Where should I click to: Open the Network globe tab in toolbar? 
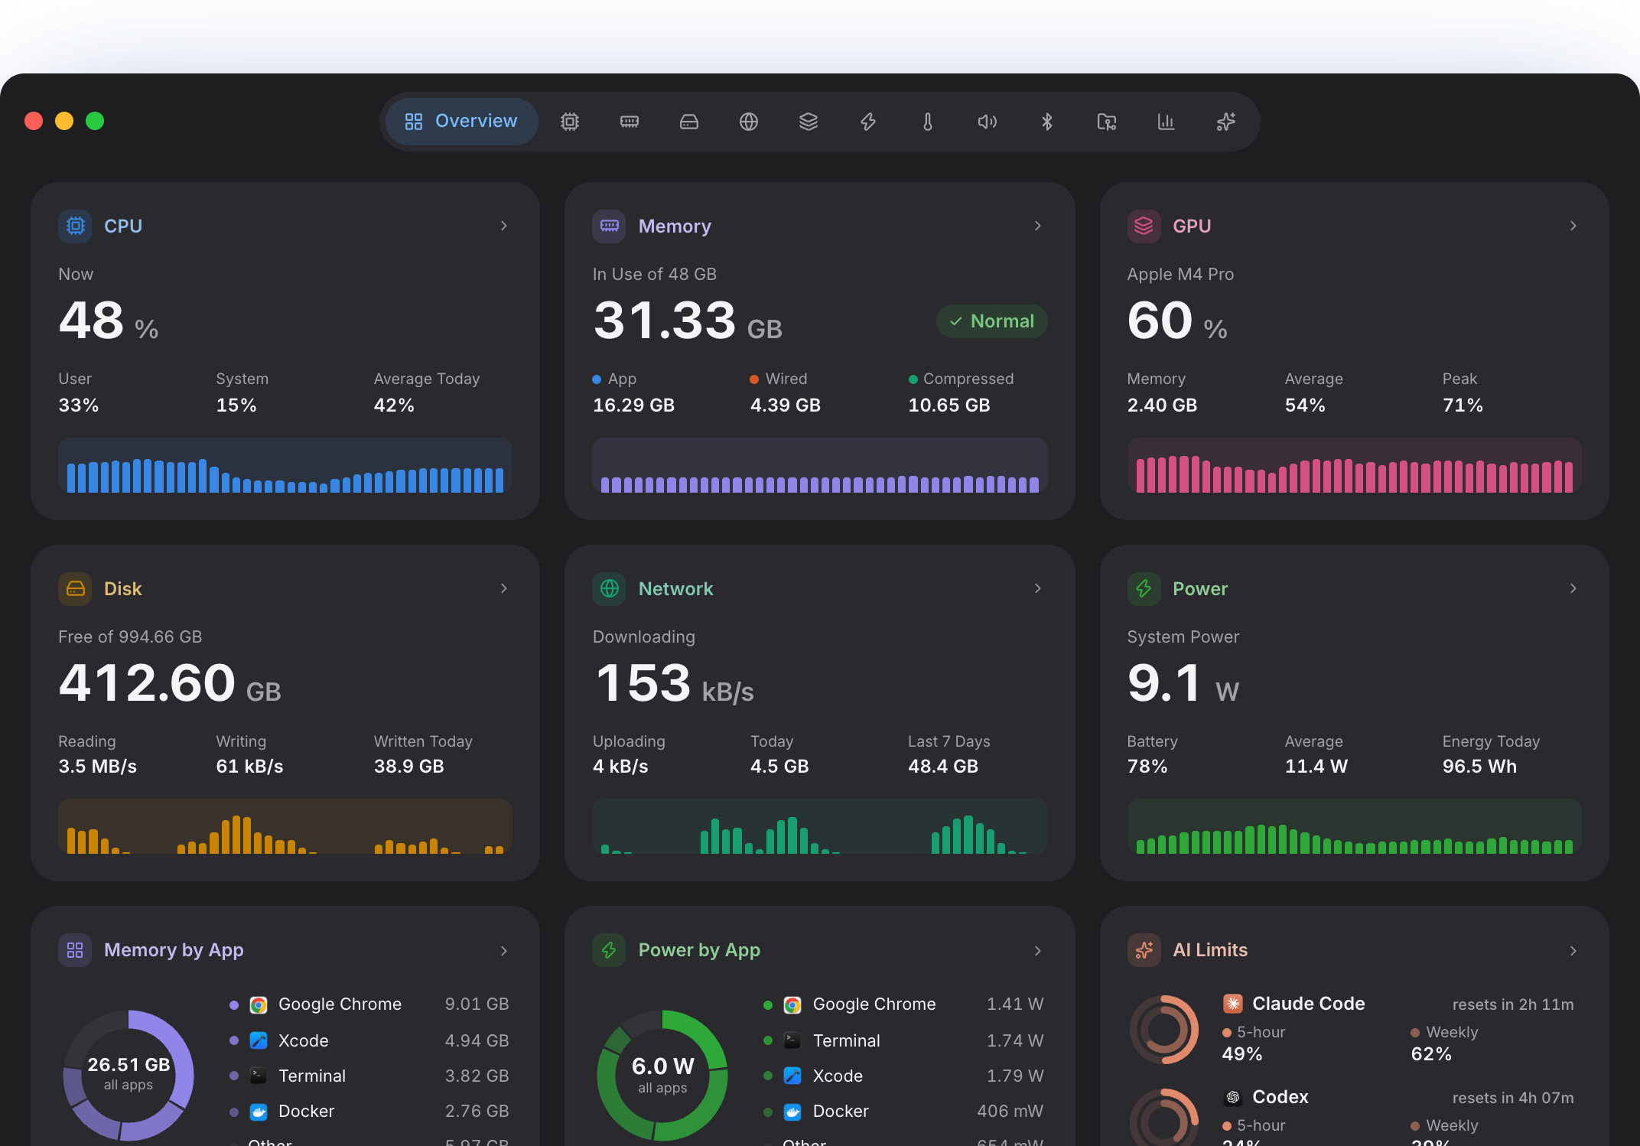(749, 122)
